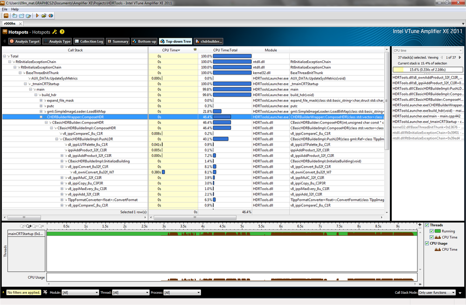Click the plus icon above the timeline scrollbar
Image resolution: width=466 pixels, height=305 pixels.
(420, 225)
